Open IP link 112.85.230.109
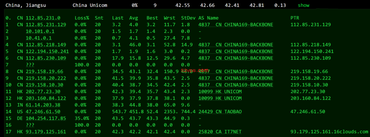 [46, 58]
